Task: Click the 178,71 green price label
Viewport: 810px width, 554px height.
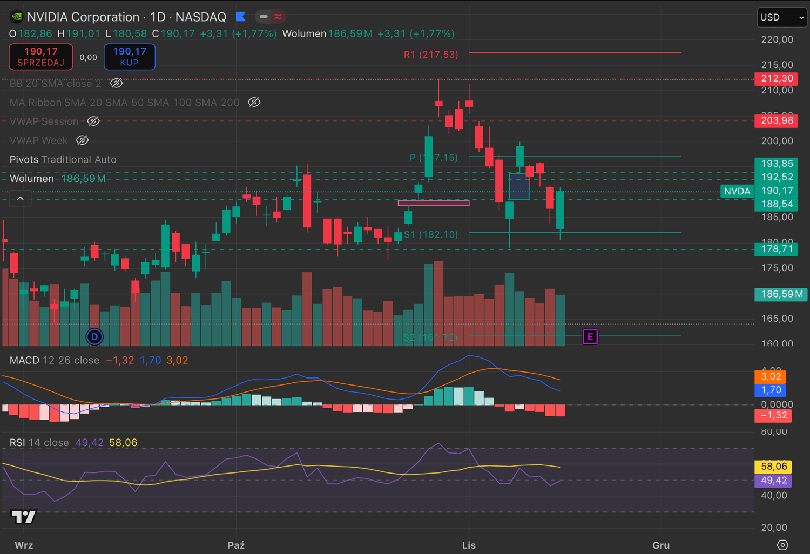Action: coord(776,249)
